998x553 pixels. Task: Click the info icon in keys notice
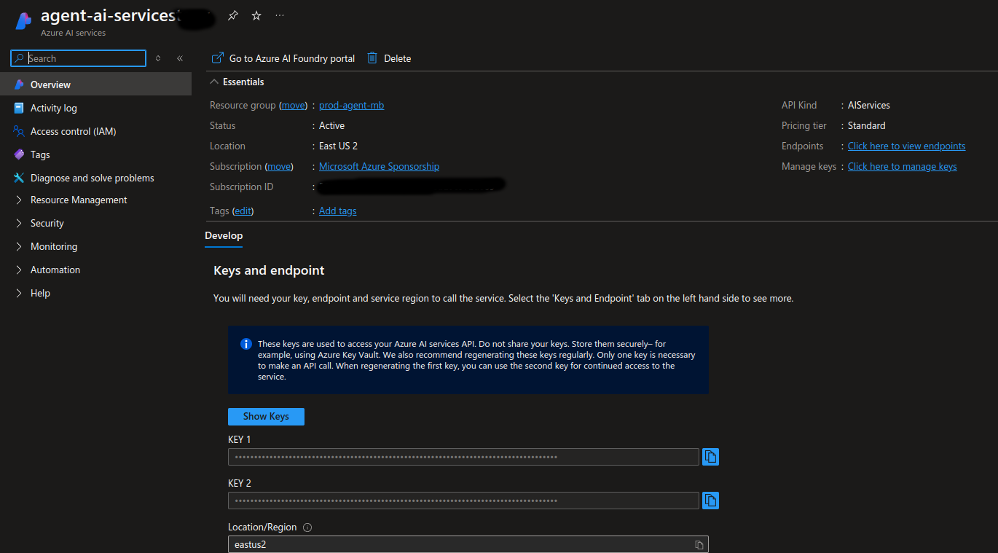(x=246, y=344)
